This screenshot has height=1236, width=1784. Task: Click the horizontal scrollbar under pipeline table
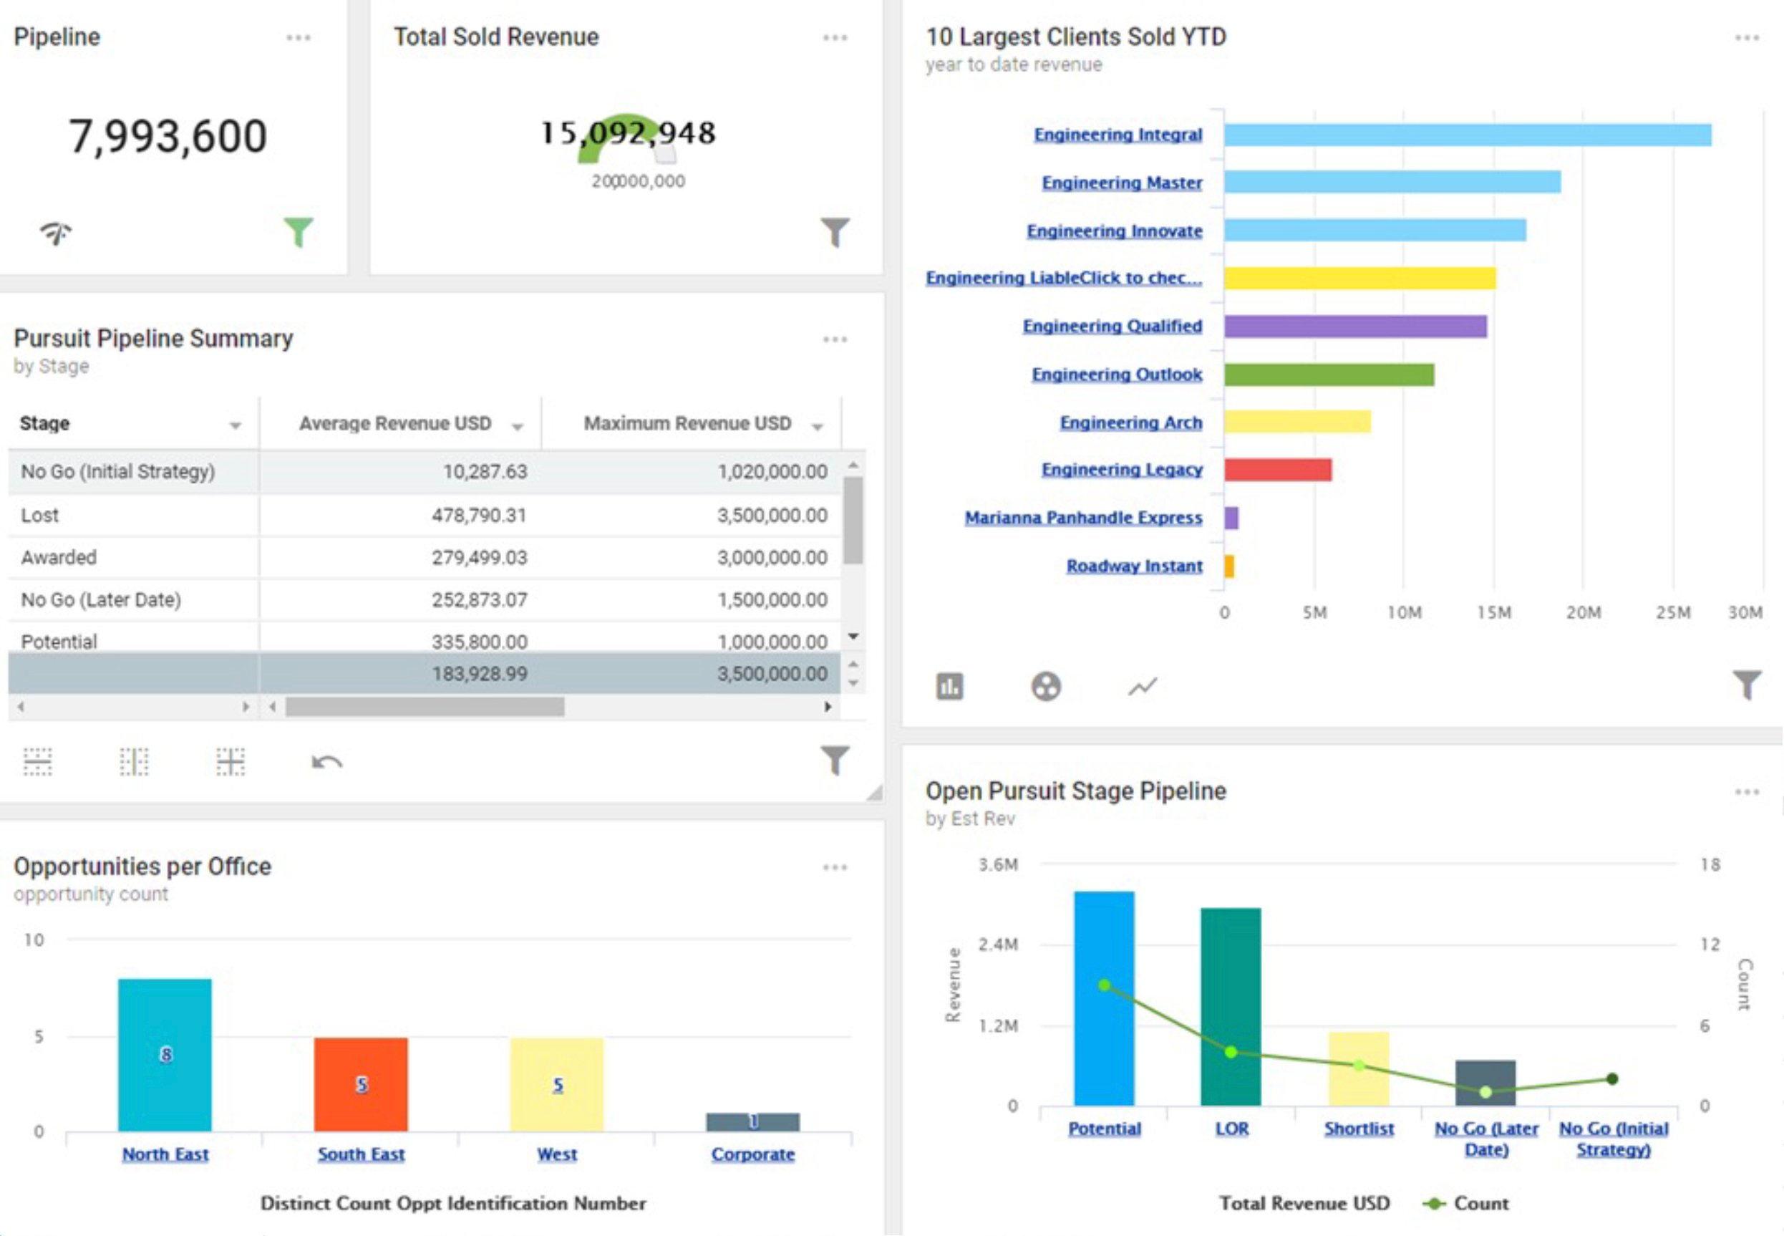pyautogui.click(x=424, y=706)
